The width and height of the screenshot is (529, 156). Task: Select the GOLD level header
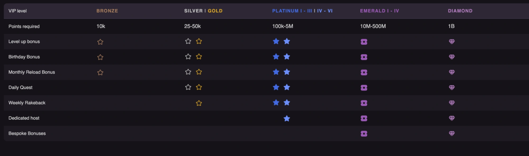pos(215,11)
